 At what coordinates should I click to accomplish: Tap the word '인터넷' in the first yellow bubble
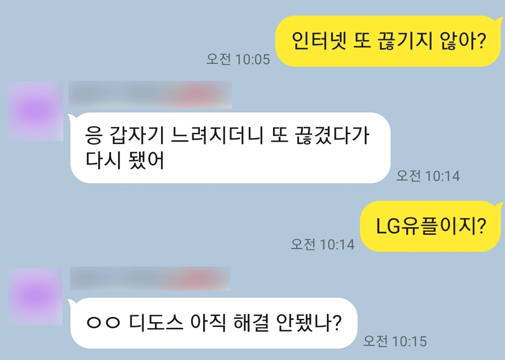tap(319, 41)
